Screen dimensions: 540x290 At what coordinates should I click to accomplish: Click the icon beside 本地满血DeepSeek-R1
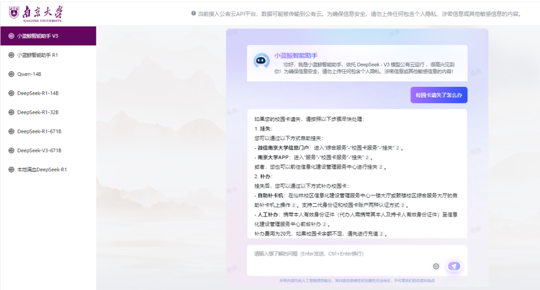tap(11, 170)
